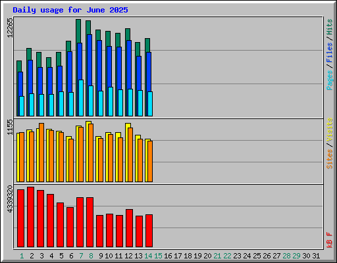Click the blue Files bar for day 14
337x263 pixels.
coord(149,72)
